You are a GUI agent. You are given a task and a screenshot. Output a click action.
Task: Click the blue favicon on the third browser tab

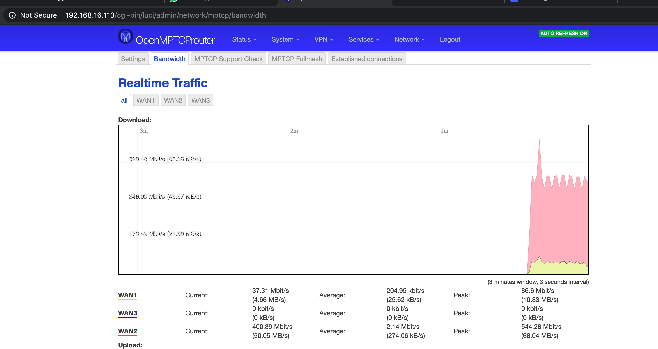coord(288,1)
